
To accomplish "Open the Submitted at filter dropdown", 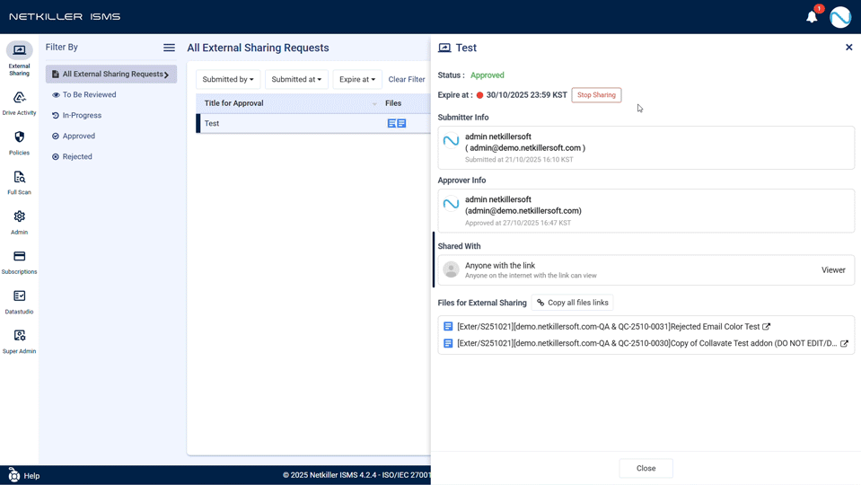I will (296, 80).
